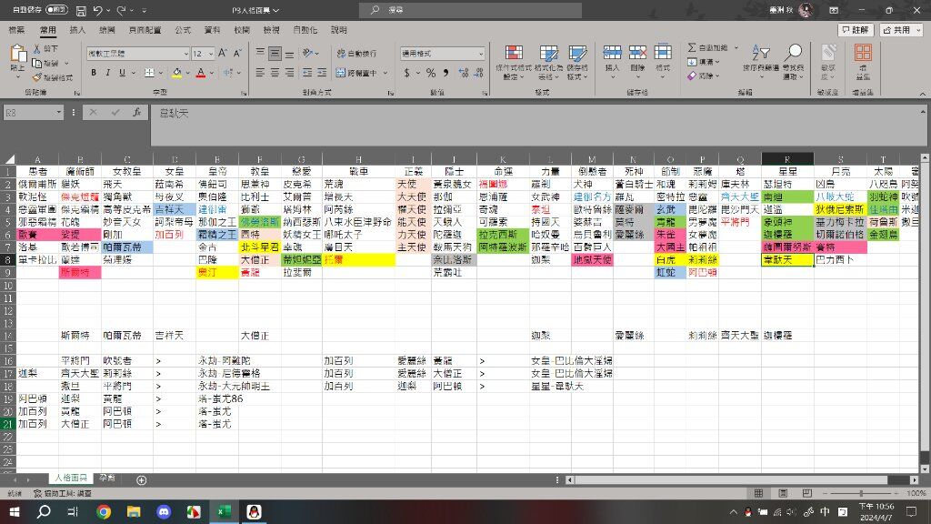
Task: Undo the last action
Action: 98,10
